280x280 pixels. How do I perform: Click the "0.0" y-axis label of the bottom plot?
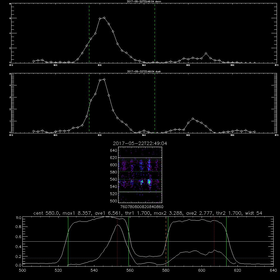(x=18, y=265)
